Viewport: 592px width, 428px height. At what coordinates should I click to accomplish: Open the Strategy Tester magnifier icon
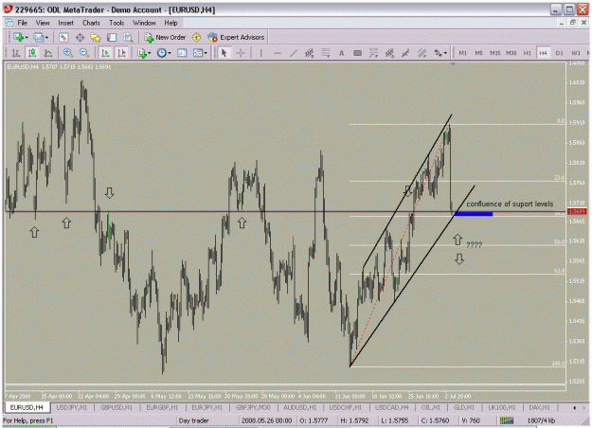coord(128,37)
